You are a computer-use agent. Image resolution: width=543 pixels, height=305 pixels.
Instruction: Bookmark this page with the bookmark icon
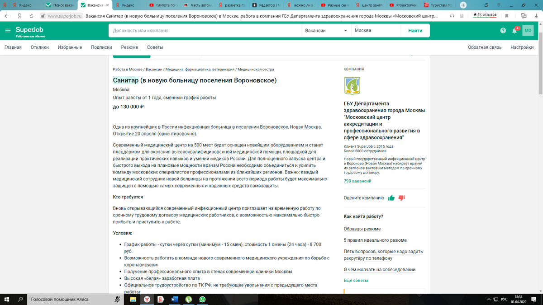[507, 15]
